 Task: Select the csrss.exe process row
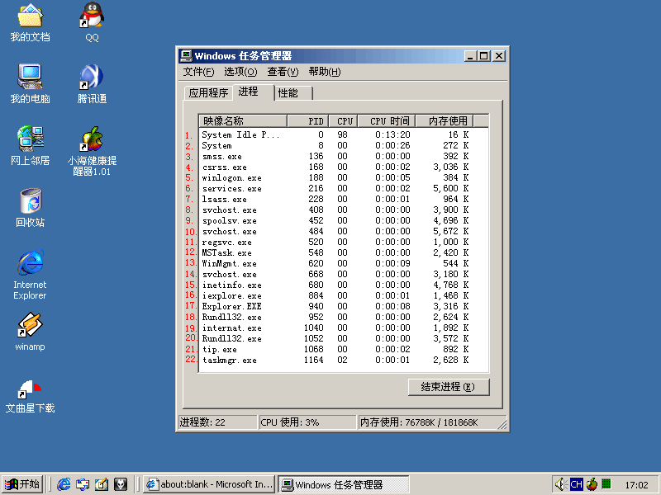point(344,167)
